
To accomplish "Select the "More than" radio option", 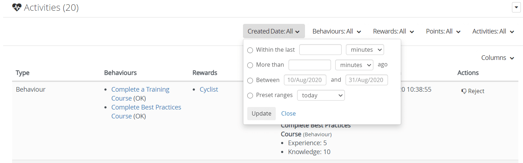I will click(x=250, y=65).
